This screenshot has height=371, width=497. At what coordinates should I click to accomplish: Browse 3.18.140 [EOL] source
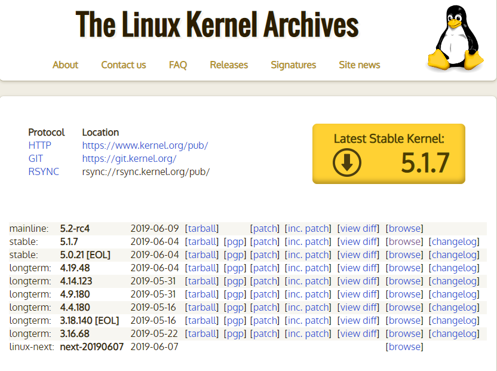click(x=404, y=321)
